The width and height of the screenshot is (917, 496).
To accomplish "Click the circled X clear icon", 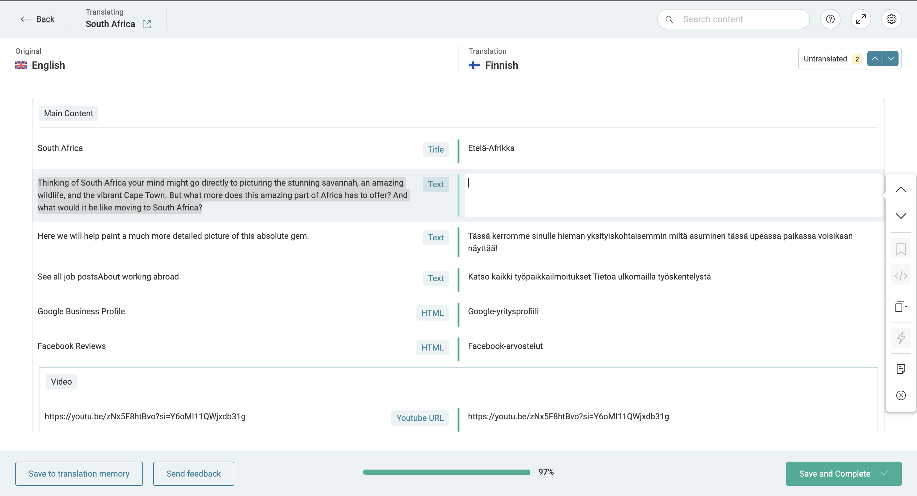I will click(901, 395).
